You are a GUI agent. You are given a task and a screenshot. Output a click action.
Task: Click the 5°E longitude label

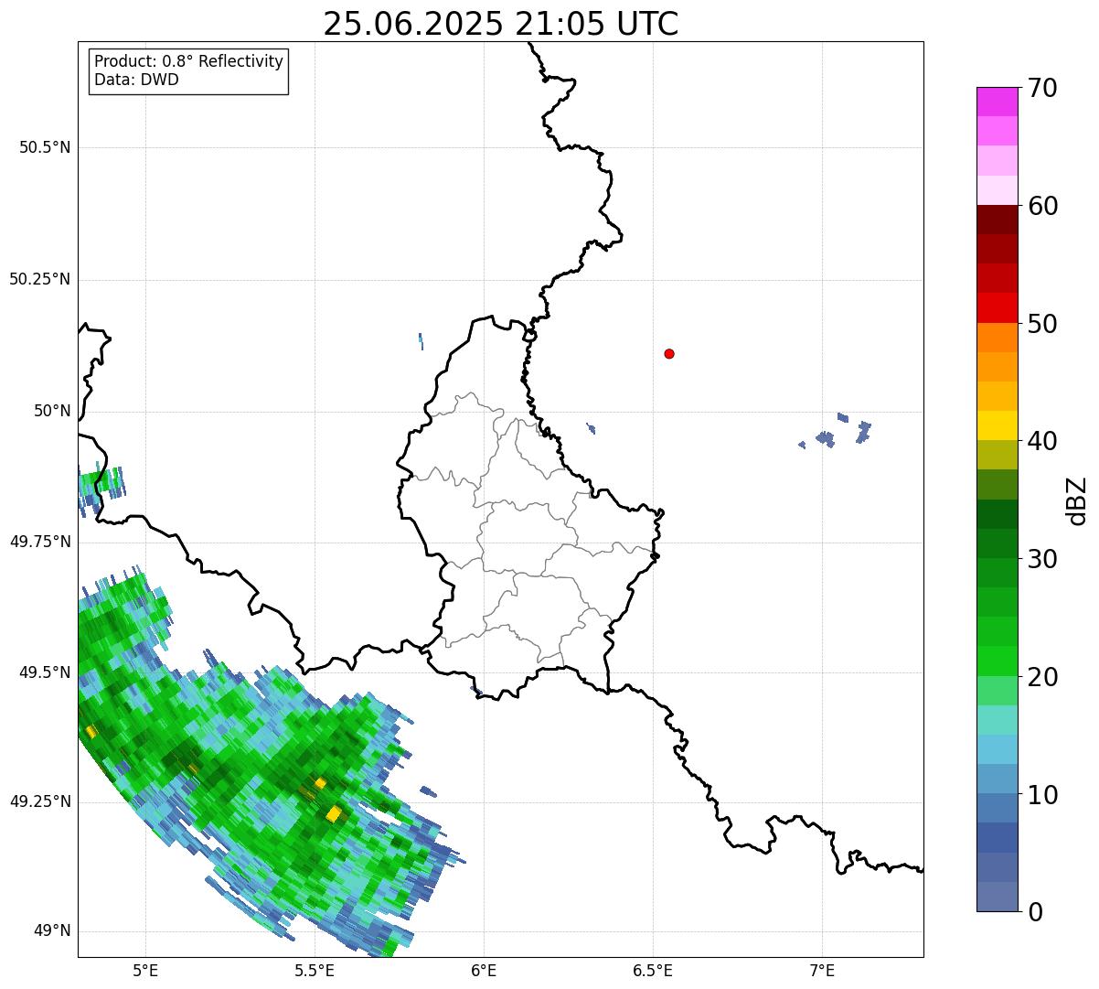pyautogui.click(x=145, y=971)
